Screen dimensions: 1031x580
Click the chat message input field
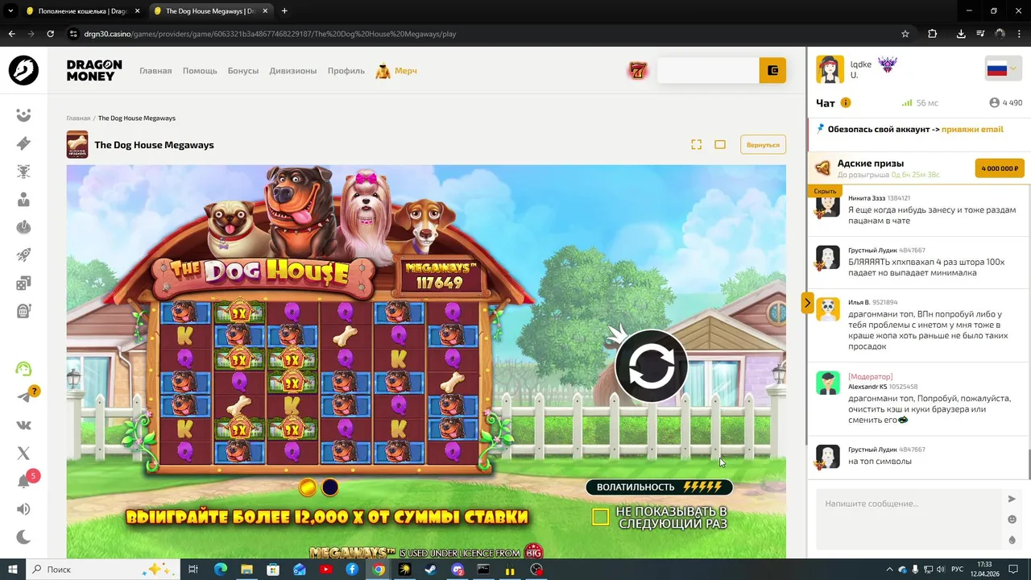coord(909,520)
